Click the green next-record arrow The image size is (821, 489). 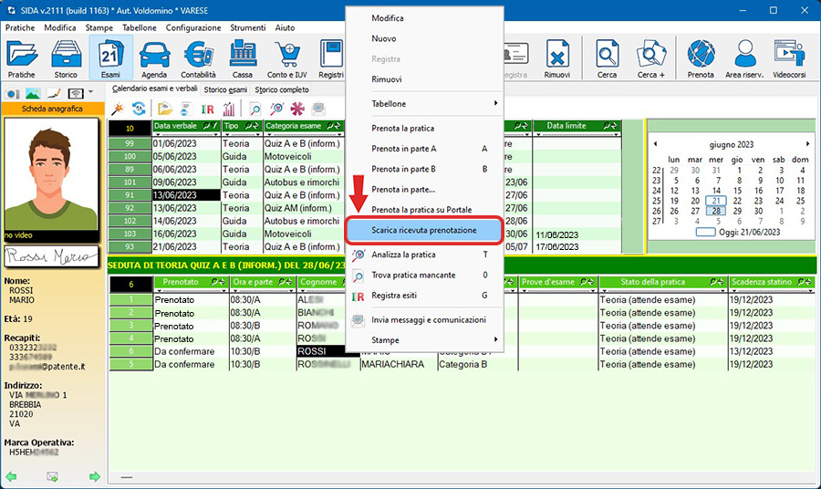94,476
